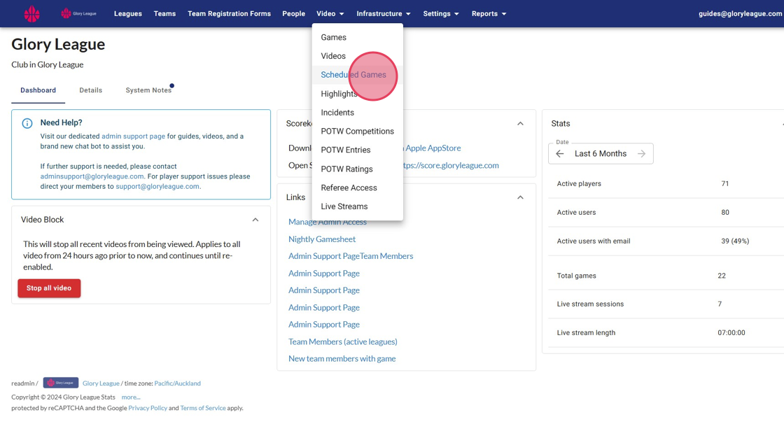
Task: Collapse the Links panel
Action: (521, 197)
